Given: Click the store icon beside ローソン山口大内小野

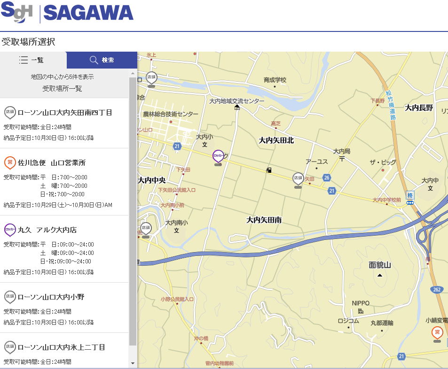Looking at the screenshot, I should (x=9, y=297).
